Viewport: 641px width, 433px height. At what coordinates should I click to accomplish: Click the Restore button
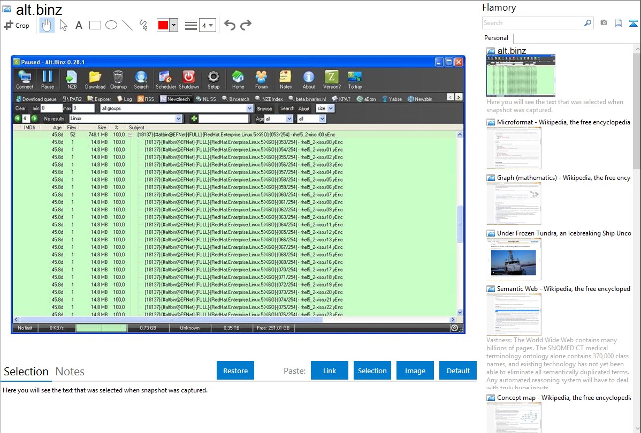235,370
